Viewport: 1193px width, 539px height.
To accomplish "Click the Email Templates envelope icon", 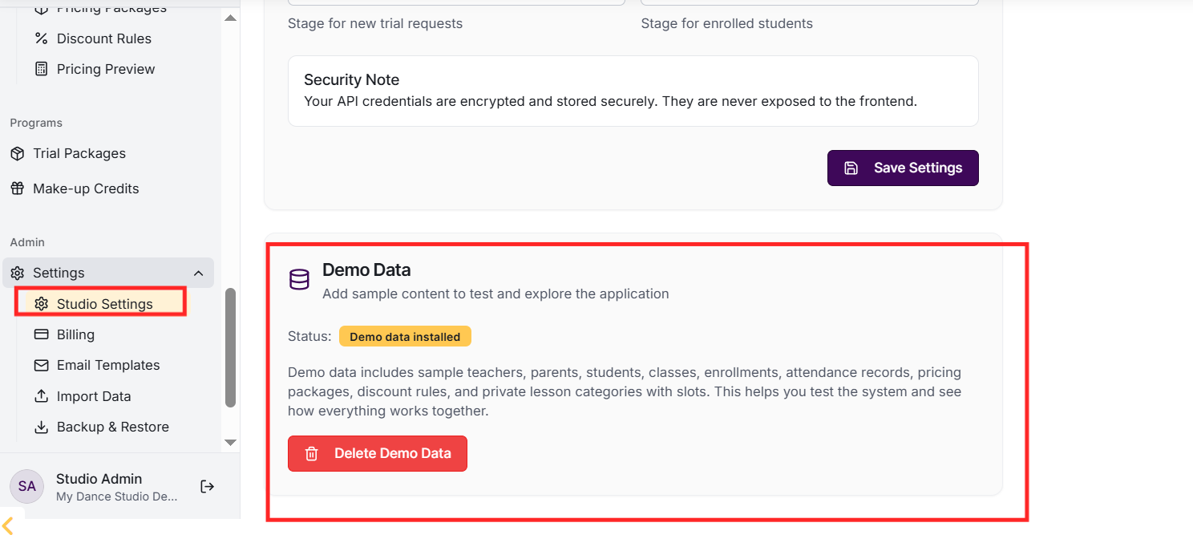I will [x=41, y=365].
